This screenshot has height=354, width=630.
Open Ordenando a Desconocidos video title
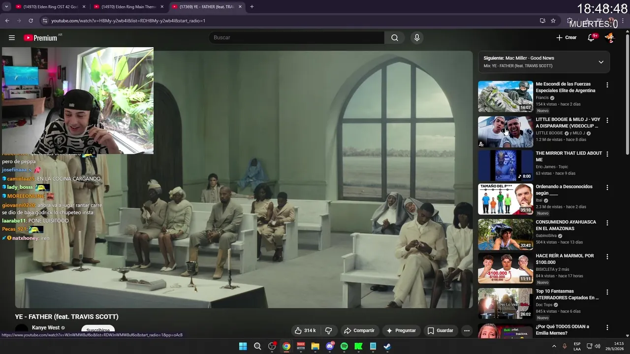(564, 190)
